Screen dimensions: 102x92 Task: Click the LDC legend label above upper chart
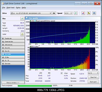pyautogui.click(x=33, y=21)
